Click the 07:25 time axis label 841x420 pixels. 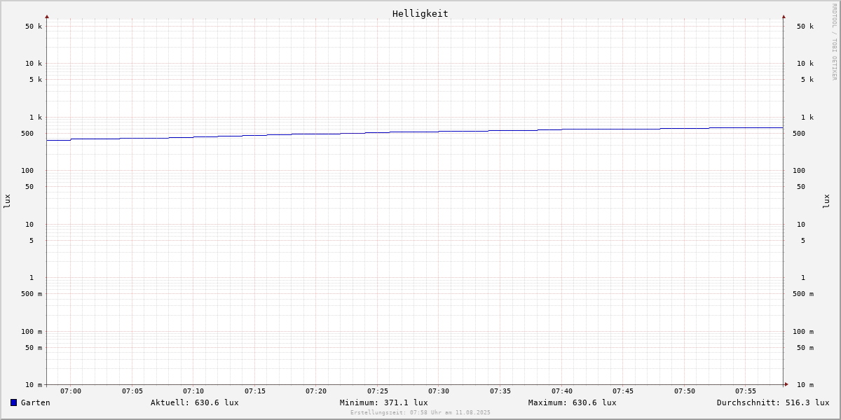pos(378,391)
